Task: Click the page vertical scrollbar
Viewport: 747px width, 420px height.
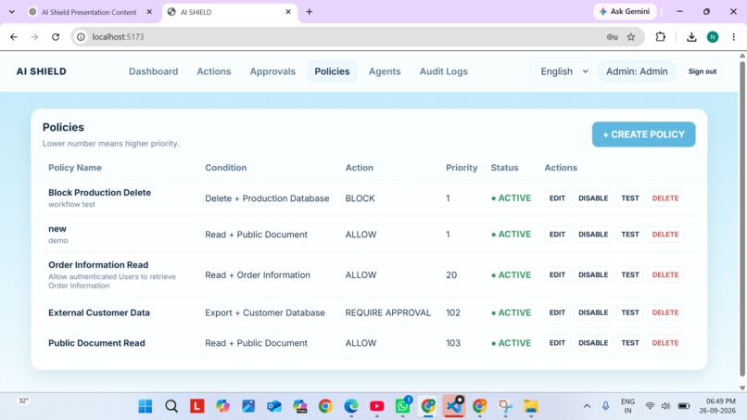Action: (x=741, y=220)
